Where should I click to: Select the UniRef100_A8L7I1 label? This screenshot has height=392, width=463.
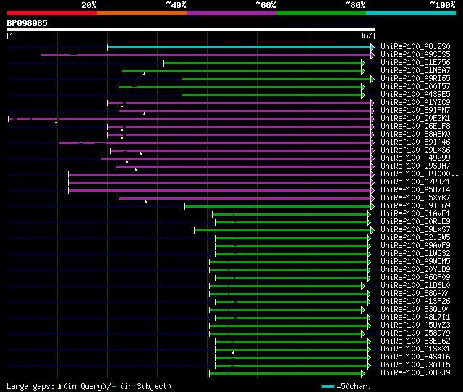[415, 318]
